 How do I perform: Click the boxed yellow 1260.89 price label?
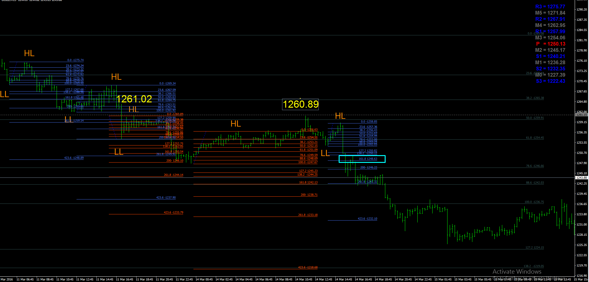pos(300,104)
